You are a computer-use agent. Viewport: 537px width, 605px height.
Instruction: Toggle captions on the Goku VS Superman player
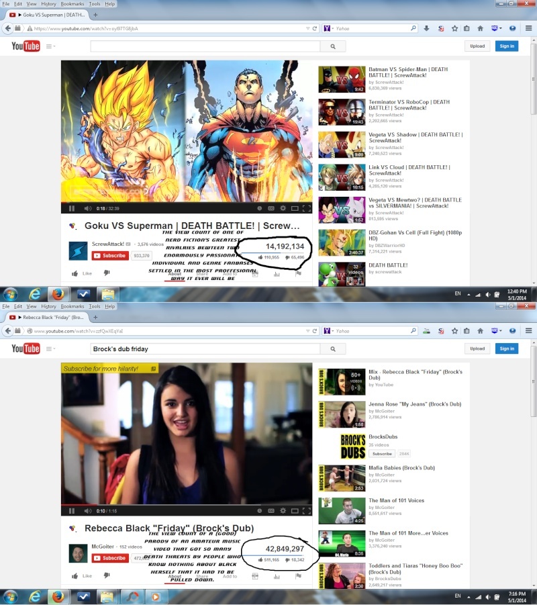tap(271, 208)
